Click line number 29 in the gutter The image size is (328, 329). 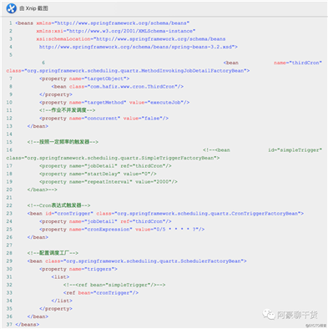pos(9,261)
